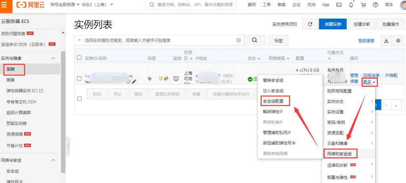Image resolution: width=406 pixels, height=183 pixels.
Task: Expand the 更多 dropdown in operations column
Action: 369,82
